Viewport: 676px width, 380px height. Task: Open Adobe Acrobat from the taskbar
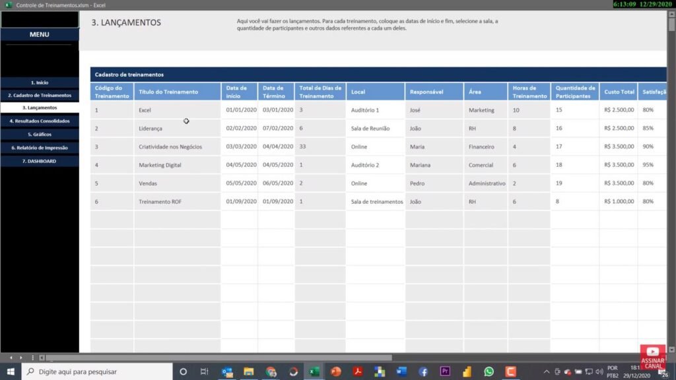(357, 371)
